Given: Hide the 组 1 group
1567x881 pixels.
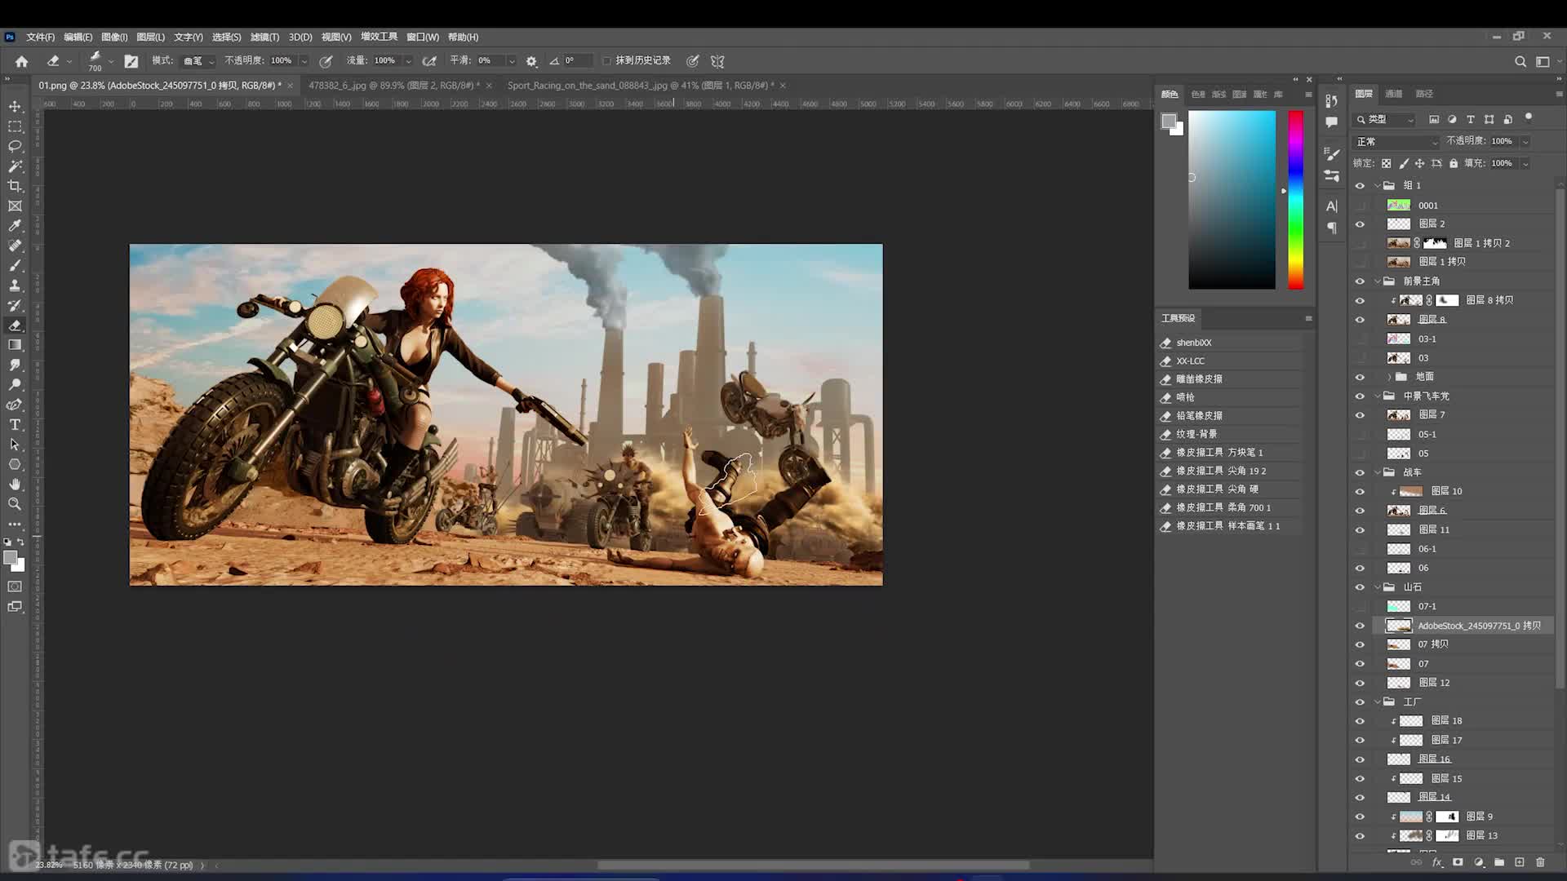Looking at the screenshot, I should pyautogui.click(x=1360, y=186).
